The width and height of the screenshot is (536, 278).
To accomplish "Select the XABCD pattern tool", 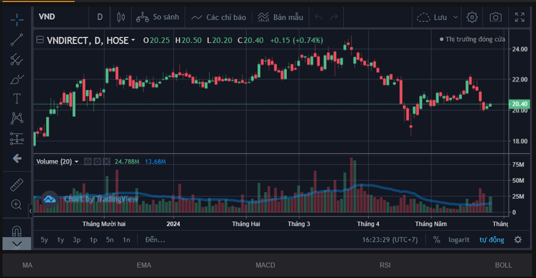I will click(16, 118).
